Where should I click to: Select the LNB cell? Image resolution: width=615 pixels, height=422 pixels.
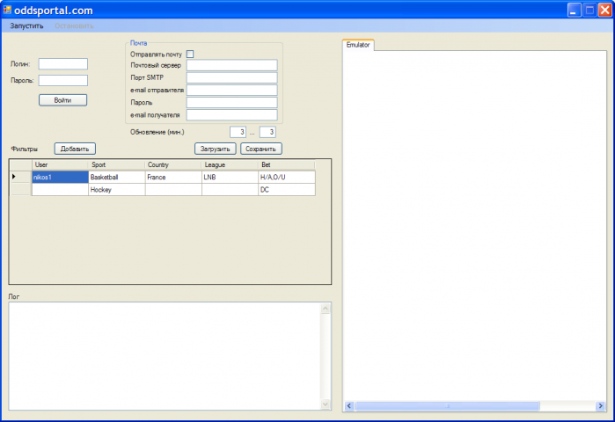[230, 177]
